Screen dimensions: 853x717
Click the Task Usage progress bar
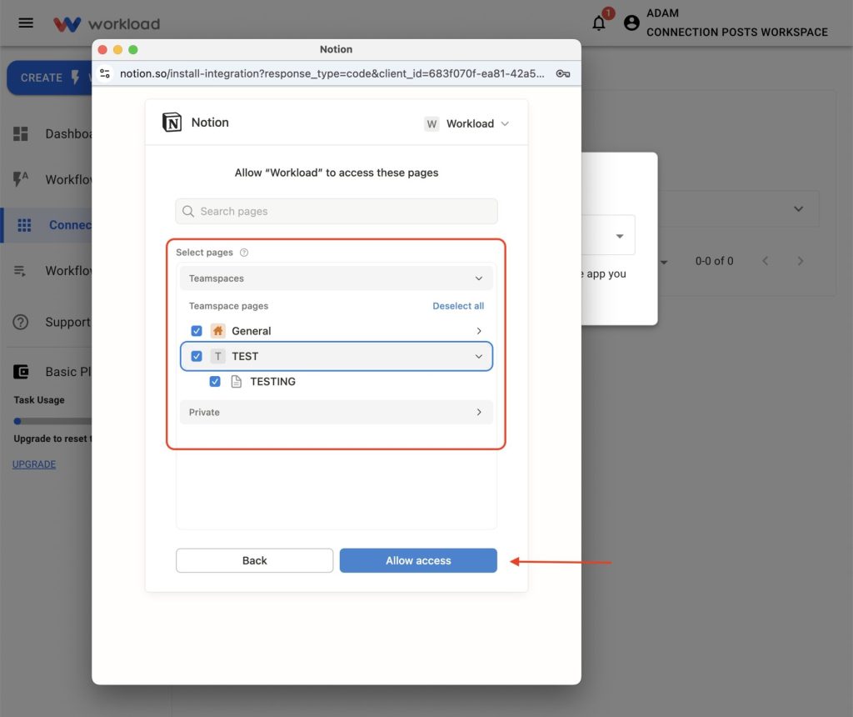coord(52,421)
